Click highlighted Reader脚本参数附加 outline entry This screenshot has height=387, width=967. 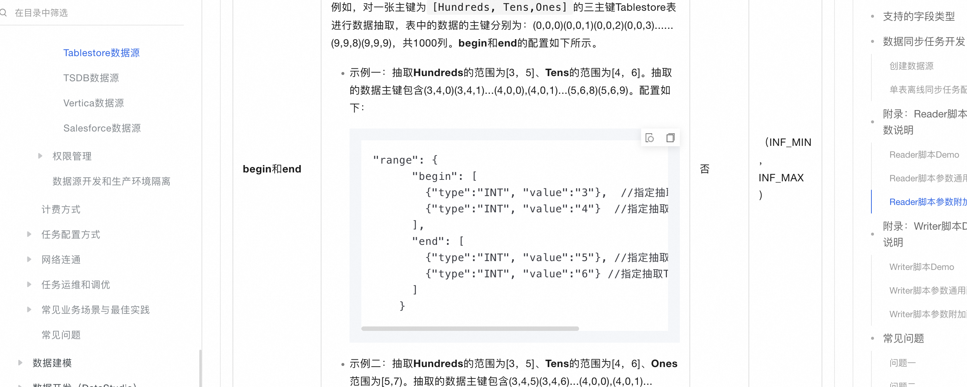(x=928, y=202)
